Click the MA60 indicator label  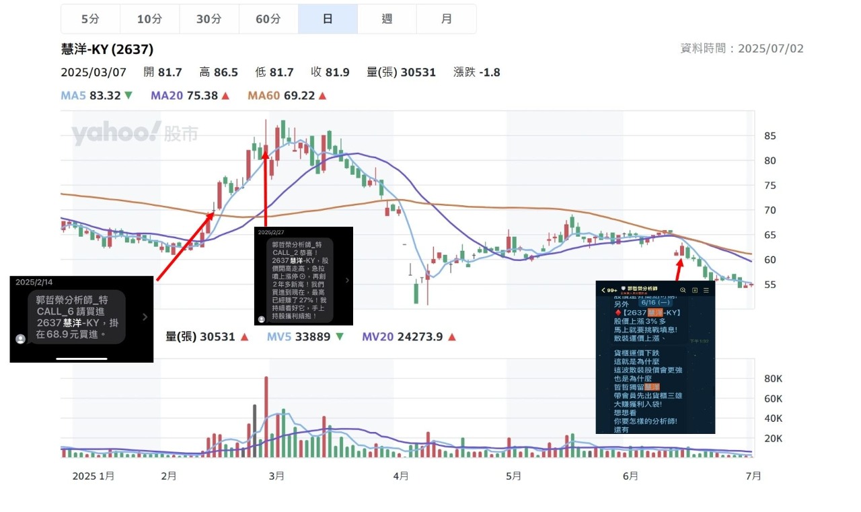coord(264,96)
